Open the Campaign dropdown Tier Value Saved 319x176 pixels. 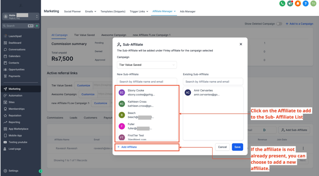click(147, 65)
